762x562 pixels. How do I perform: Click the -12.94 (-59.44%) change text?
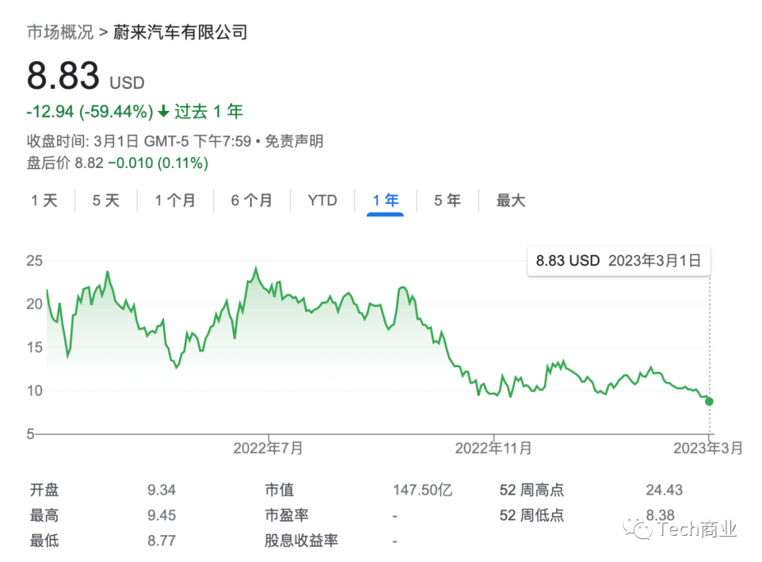(90, 112)
